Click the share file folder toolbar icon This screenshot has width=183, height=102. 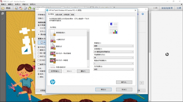pos(30,8)
